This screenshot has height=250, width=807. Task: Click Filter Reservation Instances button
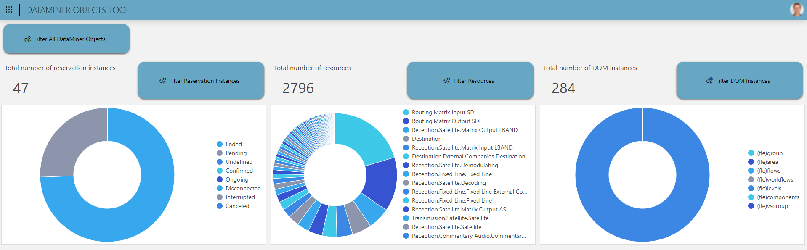click(201, 81)
